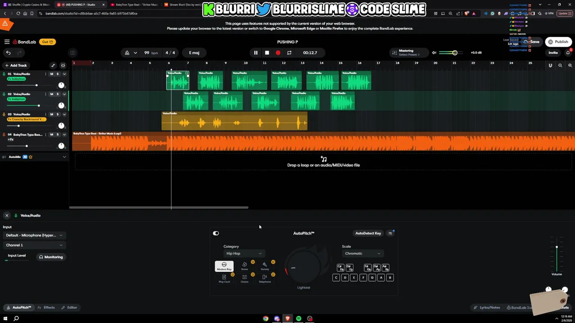Viewport: 575px width, 323px height.
Task: Expand track 02 options chevron
Action: tap(64, 94)
